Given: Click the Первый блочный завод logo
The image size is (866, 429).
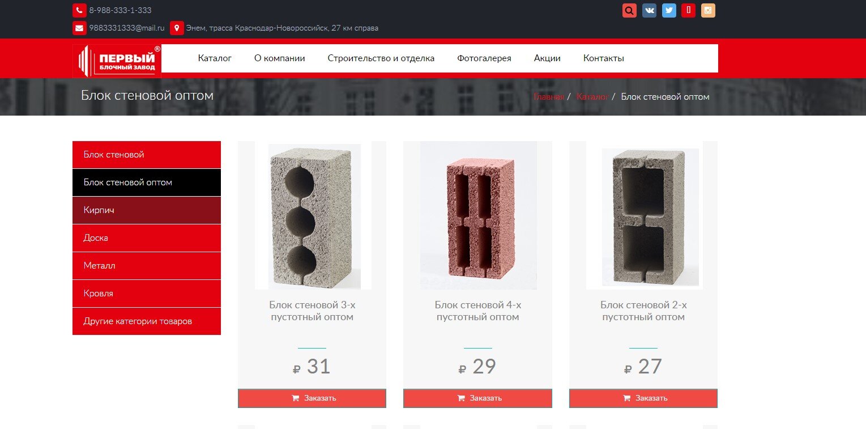Looking at the screenshot, I should (117, 61).
